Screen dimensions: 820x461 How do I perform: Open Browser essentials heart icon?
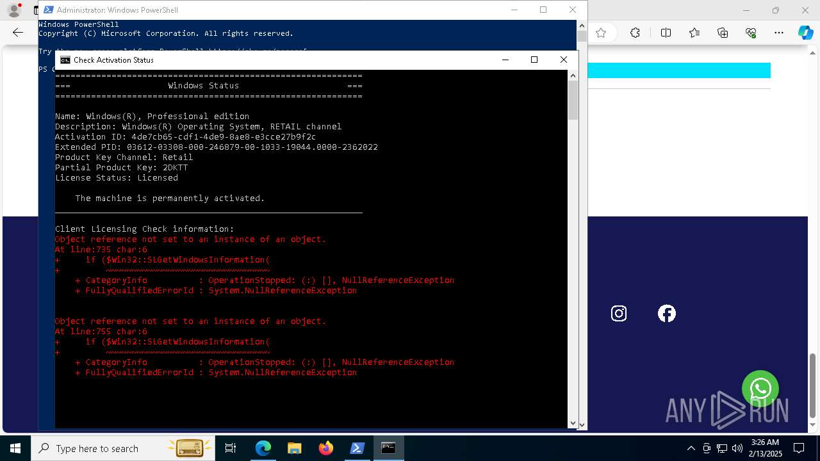(751, 33)
